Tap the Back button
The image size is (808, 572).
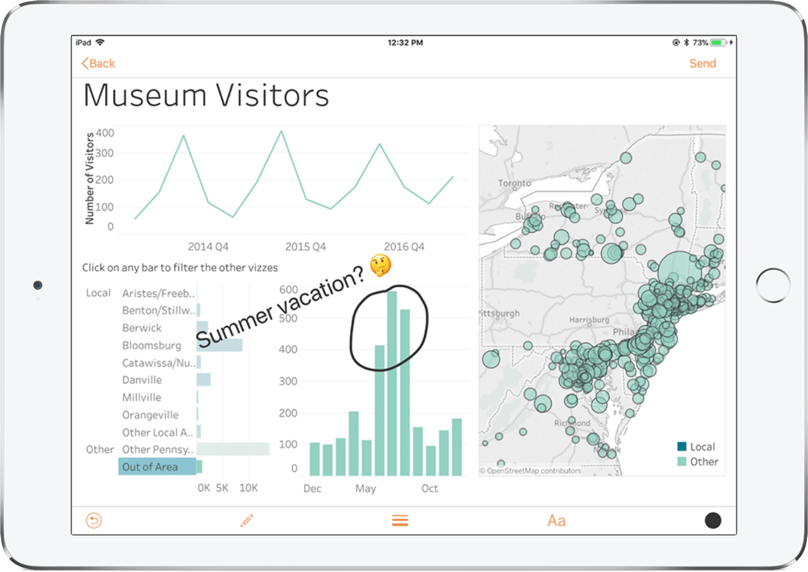coord(98,63)
